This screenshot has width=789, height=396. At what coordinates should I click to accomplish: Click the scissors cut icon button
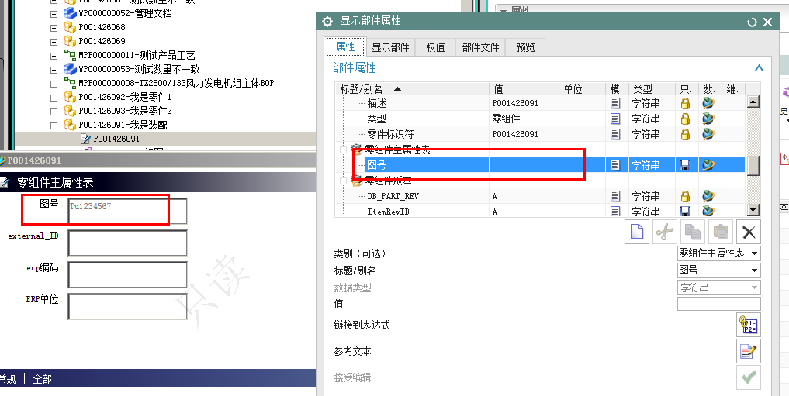tap(665, 232)
